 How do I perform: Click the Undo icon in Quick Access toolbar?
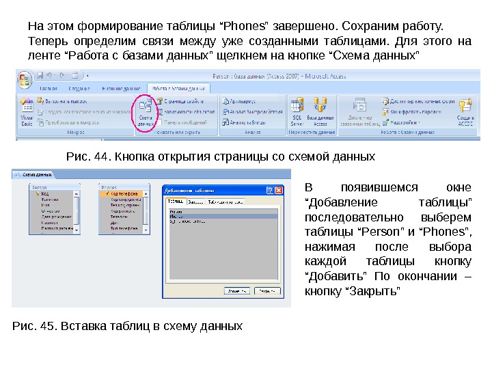point(49,76)
